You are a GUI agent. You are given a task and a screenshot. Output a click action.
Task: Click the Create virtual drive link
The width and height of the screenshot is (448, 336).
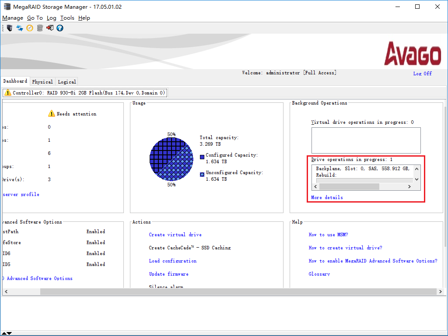[x=175, y=234]
